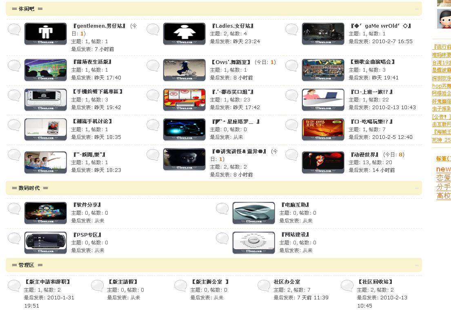Open the female figure thumbnail for 女仔站
The width and height of the screenshot is (451, 310).
point(184,33)
